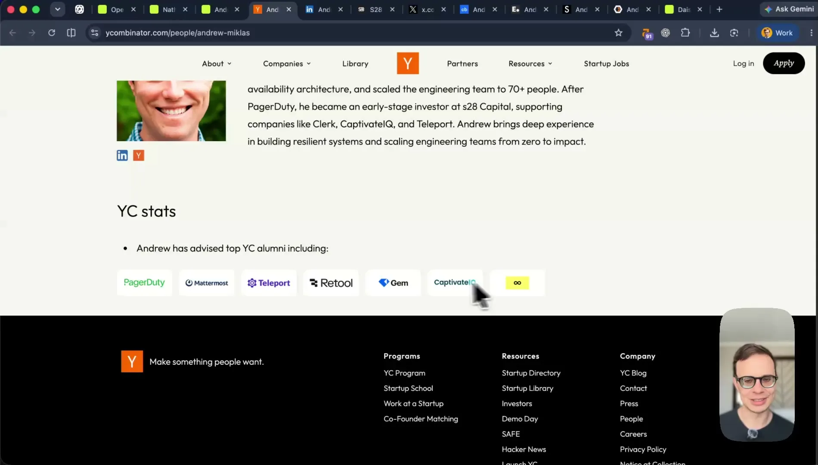Image resolution: width=818 pixels, height=465 pixels.
Task: Open the orange YC icon below the photo
Action: tap(139, 155)
